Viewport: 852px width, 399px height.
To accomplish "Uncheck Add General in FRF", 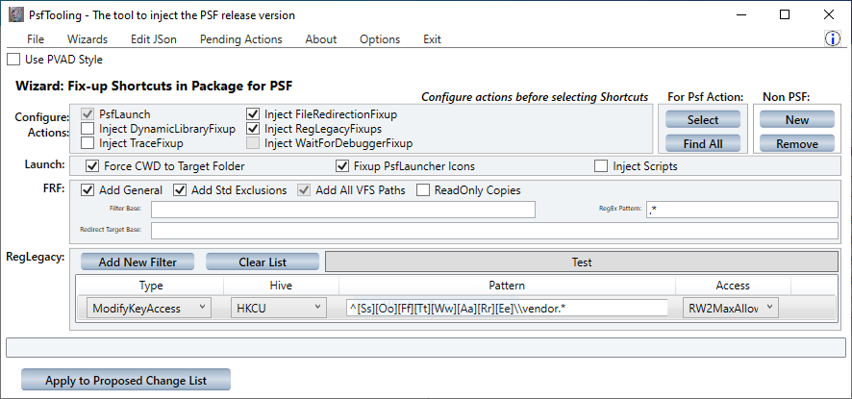I will (88, 190).
